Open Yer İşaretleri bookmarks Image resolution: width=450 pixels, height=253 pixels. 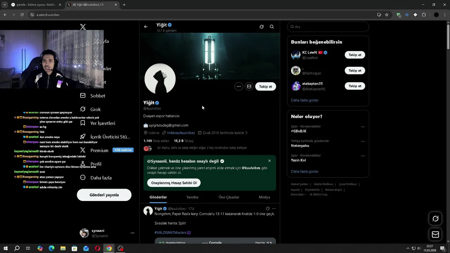[x=98, y=123]
